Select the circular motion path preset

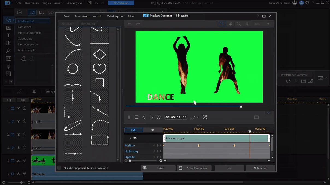73,68
